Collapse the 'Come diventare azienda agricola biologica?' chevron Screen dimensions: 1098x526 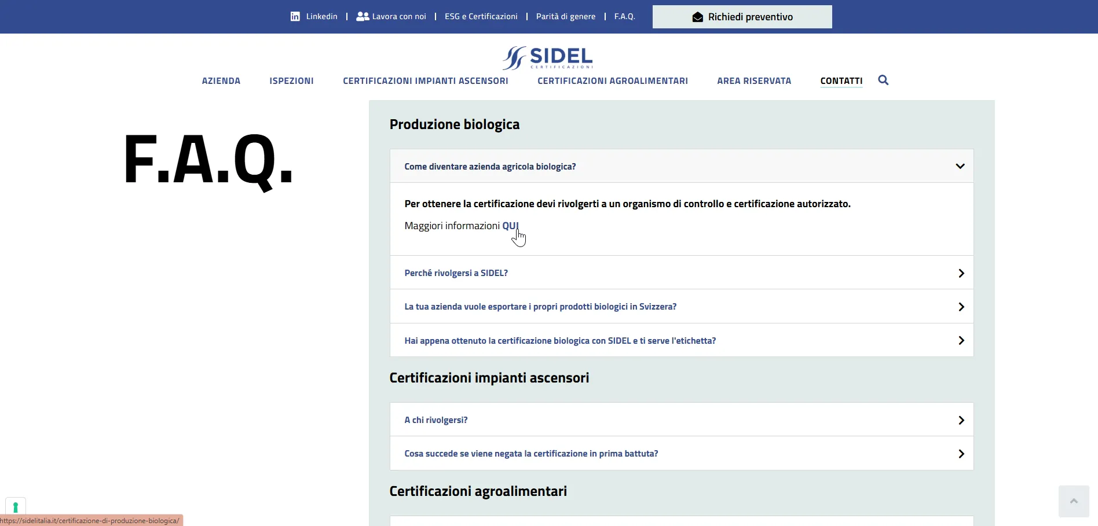960,167
